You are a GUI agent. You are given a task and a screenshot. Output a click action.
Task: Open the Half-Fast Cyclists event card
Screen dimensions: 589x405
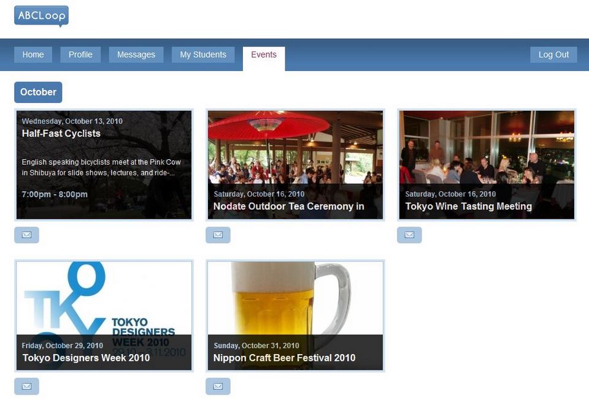click(x=104, y=165)
